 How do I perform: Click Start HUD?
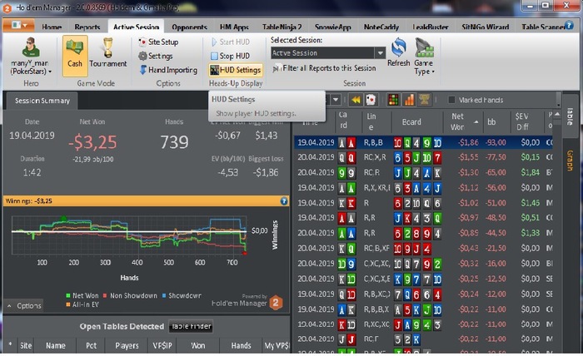pyautogui.click(x=231, y=42)
